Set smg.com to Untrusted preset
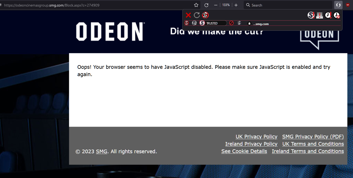 pyautogui.click(x=231, y=23)
